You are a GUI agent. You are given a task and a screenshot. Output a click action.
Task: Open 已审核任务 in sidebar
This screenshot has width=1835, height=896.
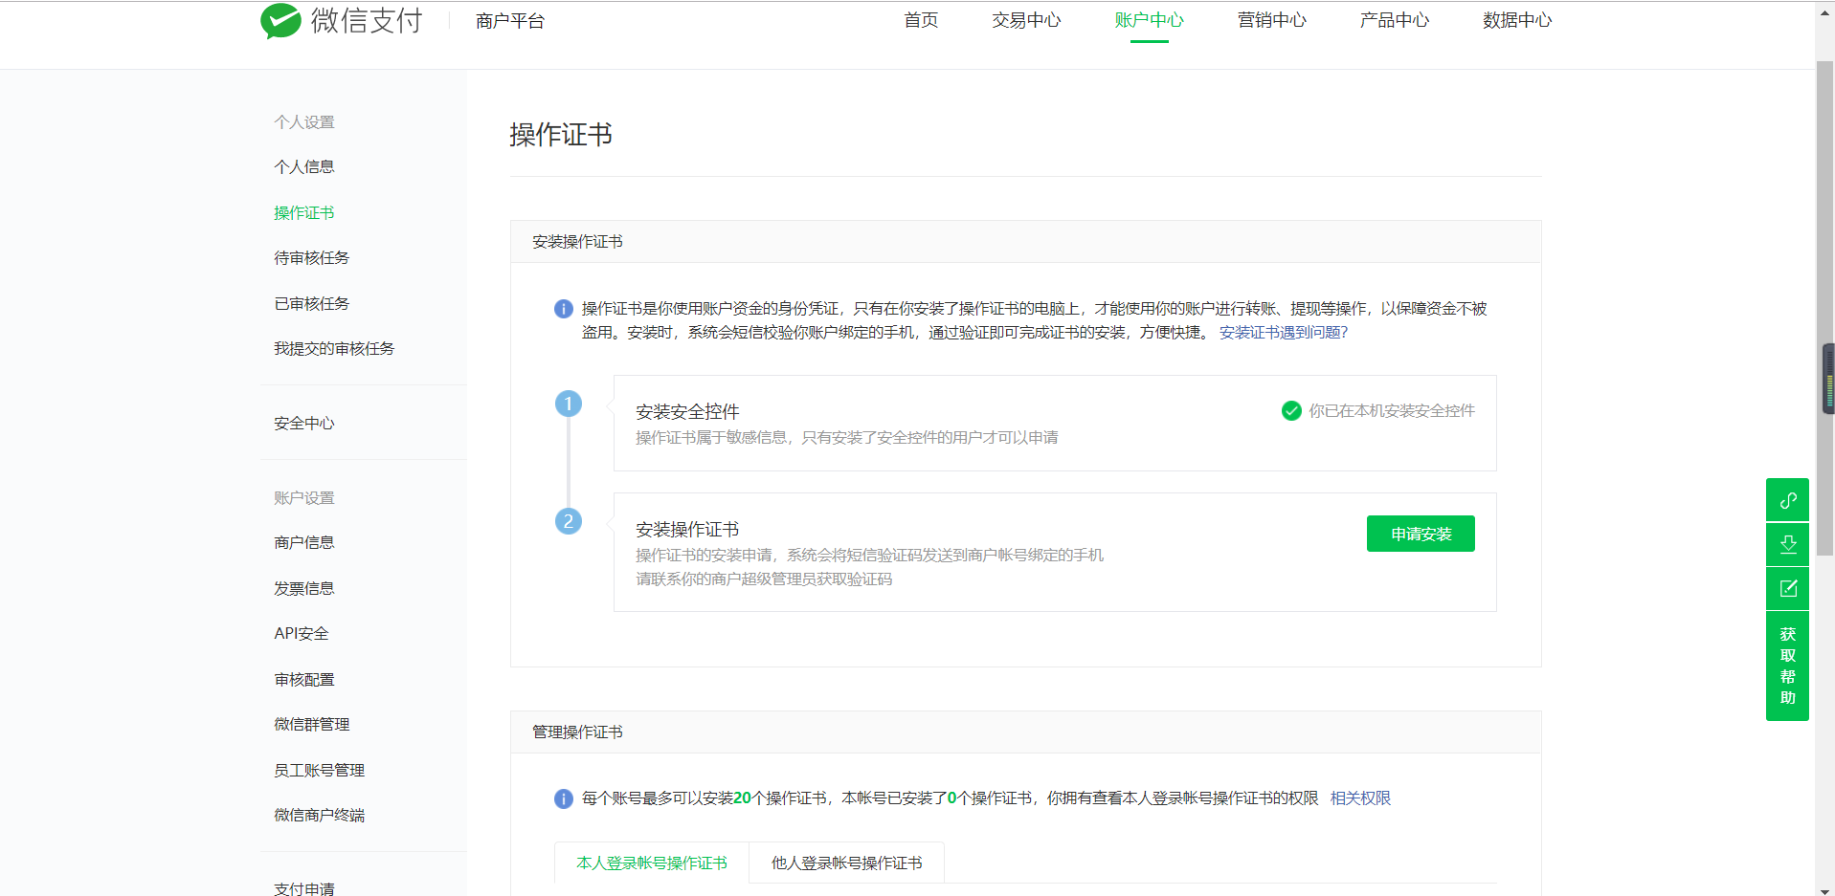(x=312, y=304)
